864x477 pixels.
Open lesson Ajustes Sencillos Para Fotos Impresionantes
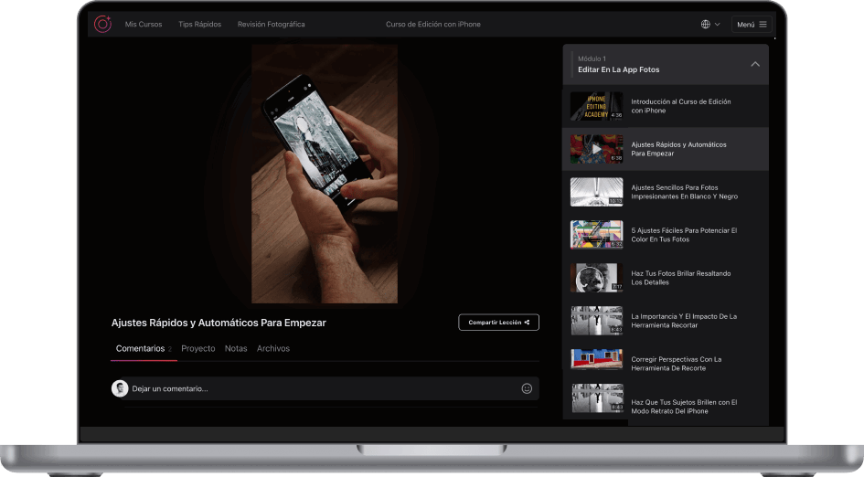(666, 192)
